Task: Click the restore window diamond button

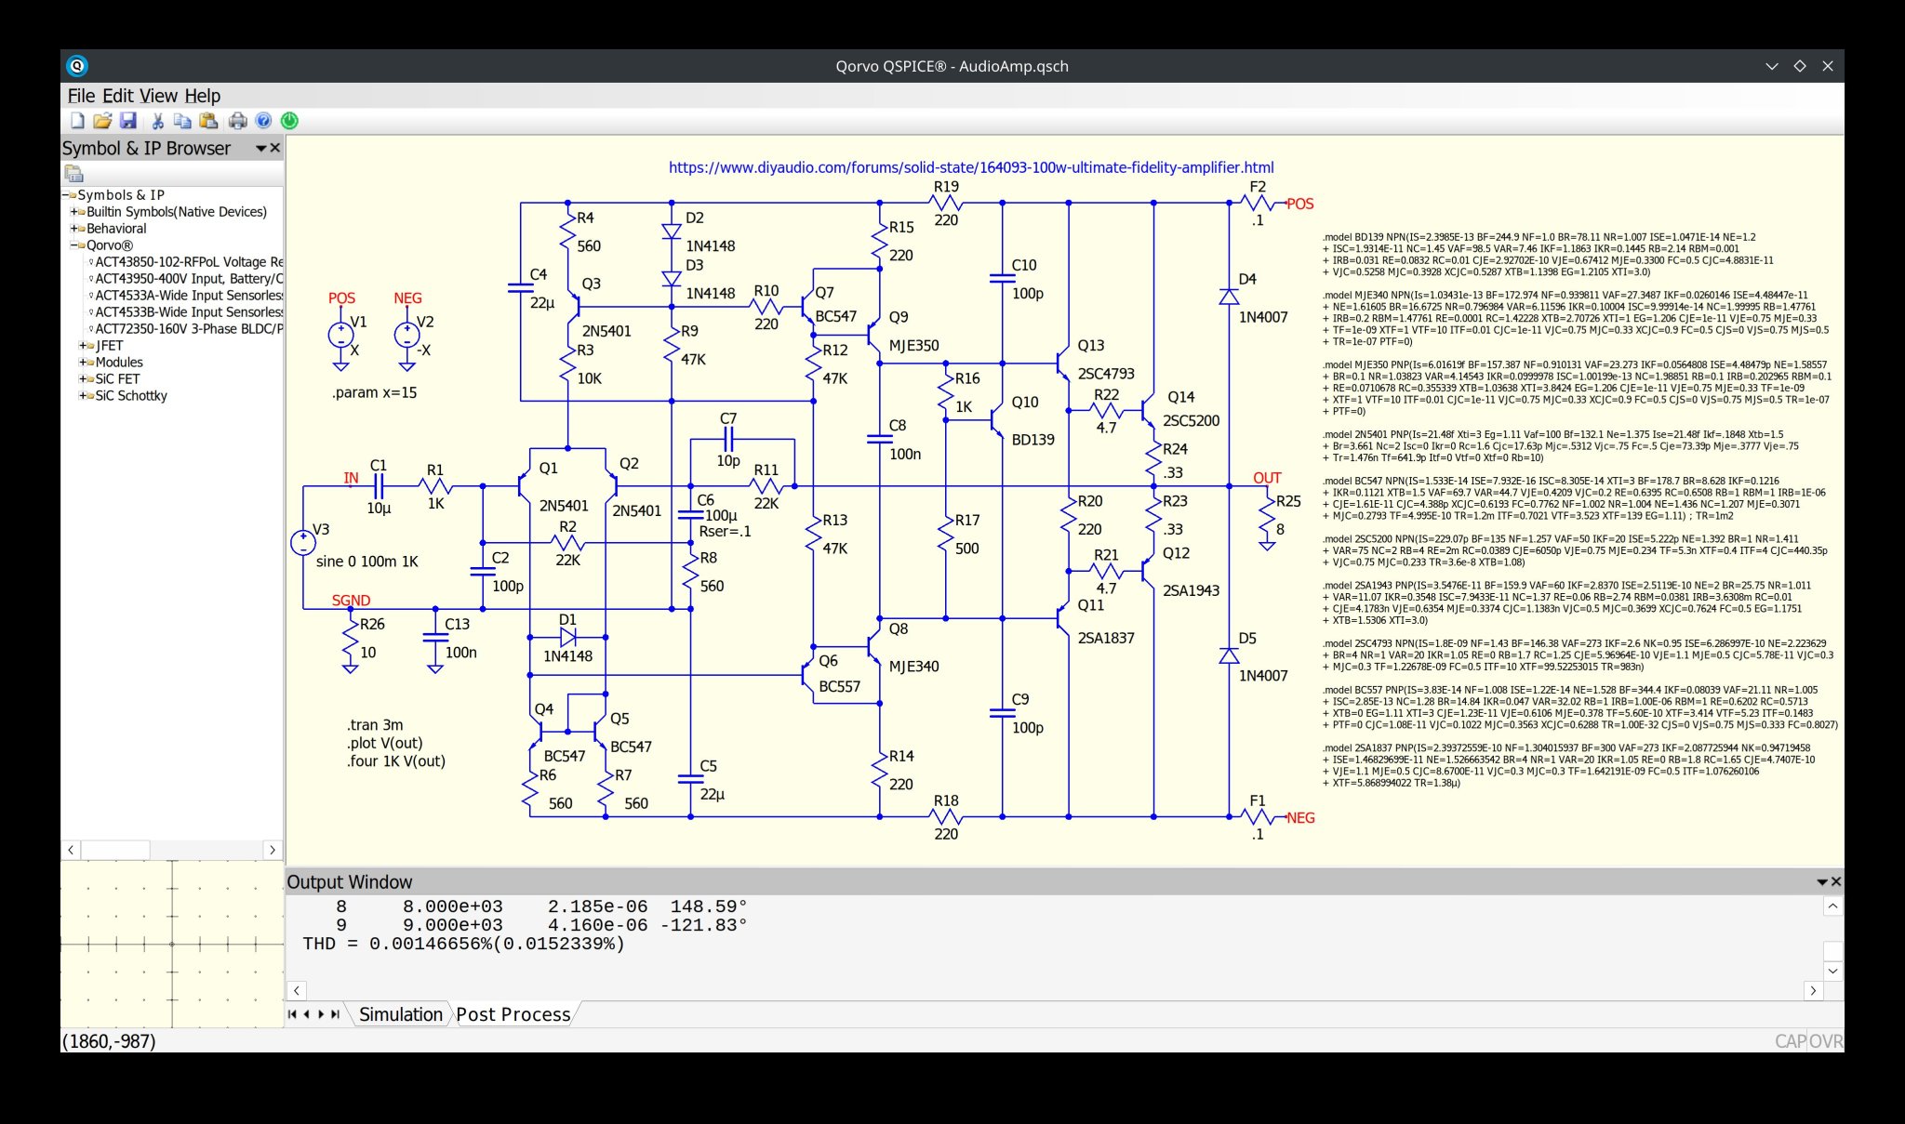Action: click(x=1800, y=66)
